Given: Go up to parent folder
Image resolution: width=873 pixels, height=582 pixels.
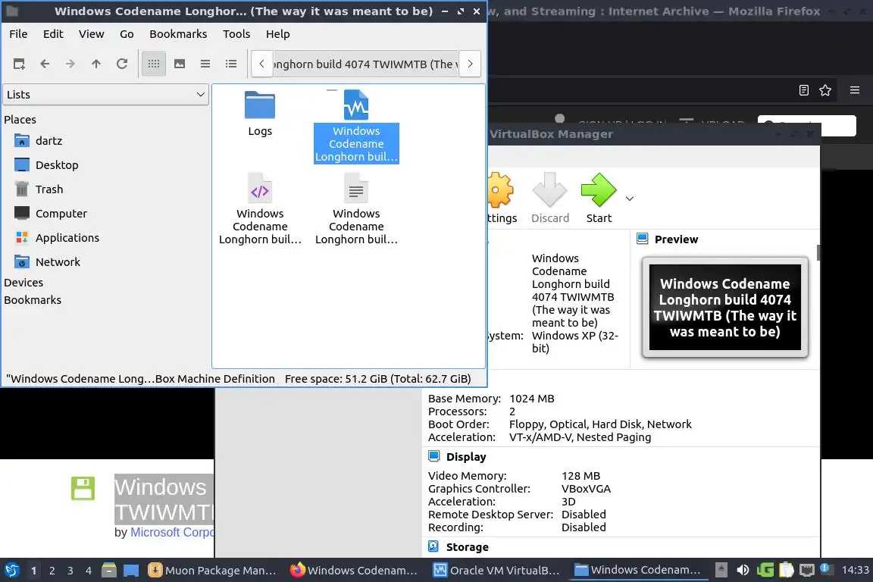Looking at the screenshot, I should [96, 64].
